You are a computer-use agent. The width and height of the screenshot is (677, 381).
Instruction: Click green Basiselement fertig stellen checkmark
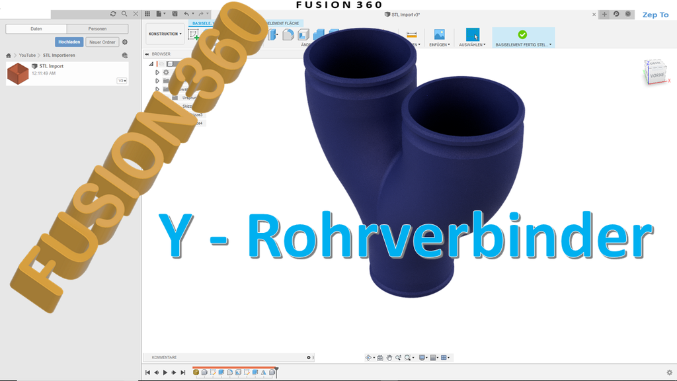point(522,34)
